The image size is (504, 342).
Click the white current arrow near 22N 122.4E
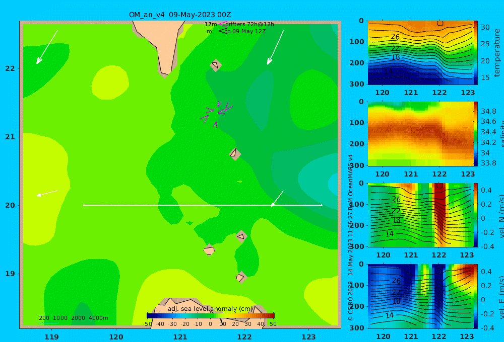[x=275, y=47]
